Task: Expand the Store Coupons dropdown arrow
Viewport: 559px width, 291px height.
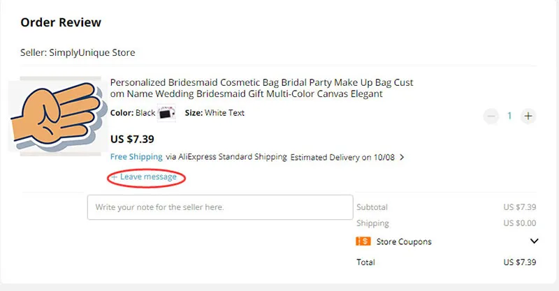Action: pyautogui.click(x=534, y=241)
